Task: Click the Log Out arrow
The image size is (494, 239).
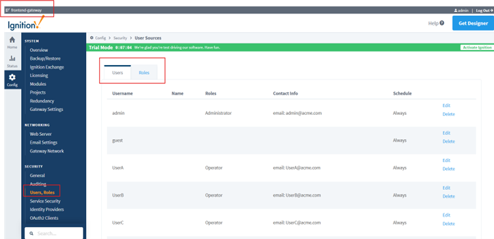Action: point(491,11)
